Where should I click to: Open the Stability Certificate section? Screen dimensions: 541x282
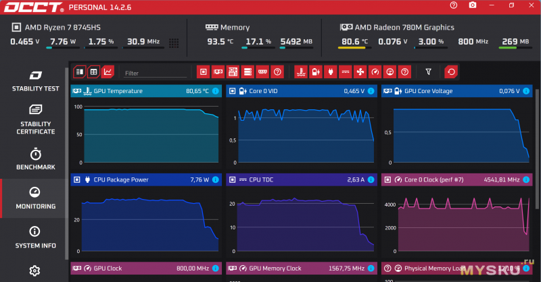click(36, 120)
